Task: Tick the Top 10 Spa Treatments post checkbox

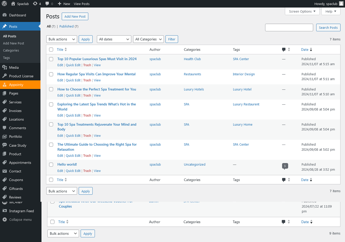Action: pos(51,124)
